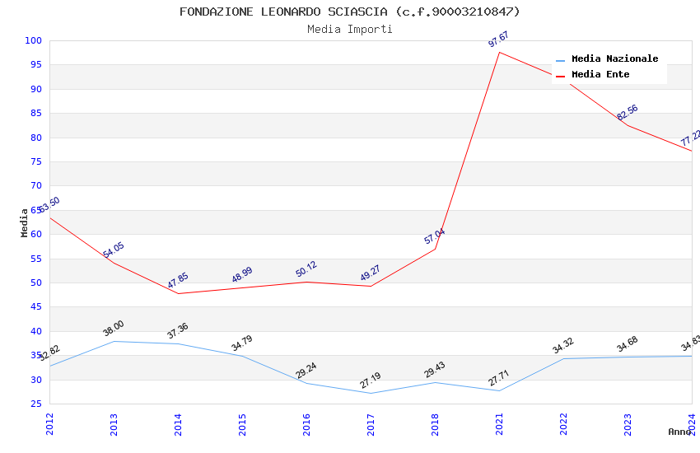The image size is (700, 453).
Task: Click the 48.99 data label
Action: [x=242, y=274]
